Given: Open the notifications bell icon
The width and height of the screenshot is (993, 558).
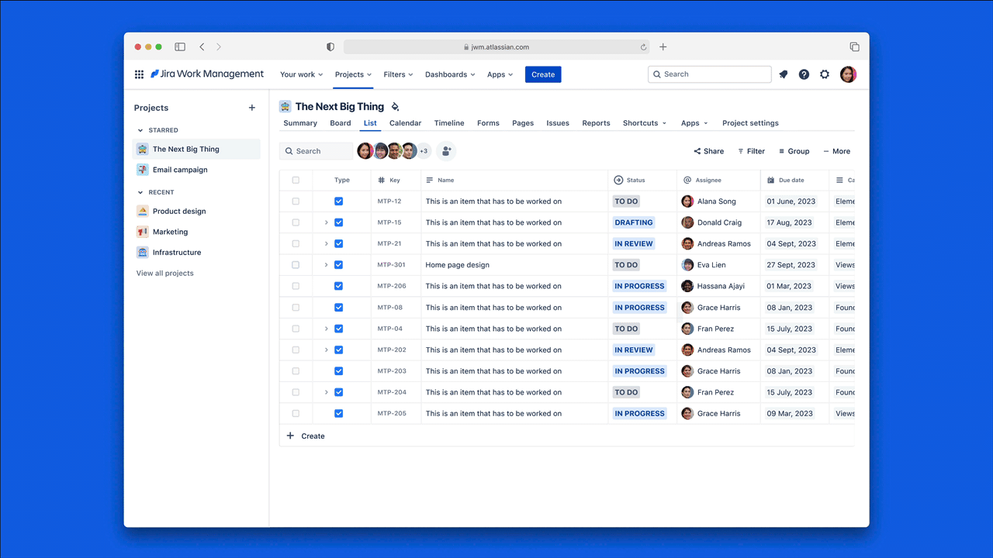Looking at the screenshot, I should pyautogui.click(x=784, y=74).
